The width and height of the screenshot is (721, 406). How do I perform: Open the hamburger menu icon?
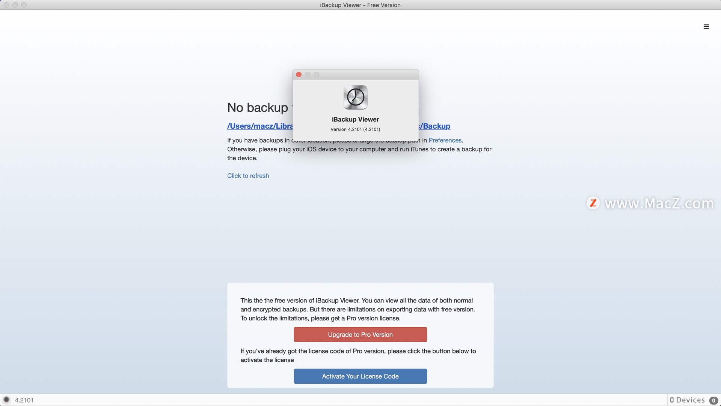point(706,27)
